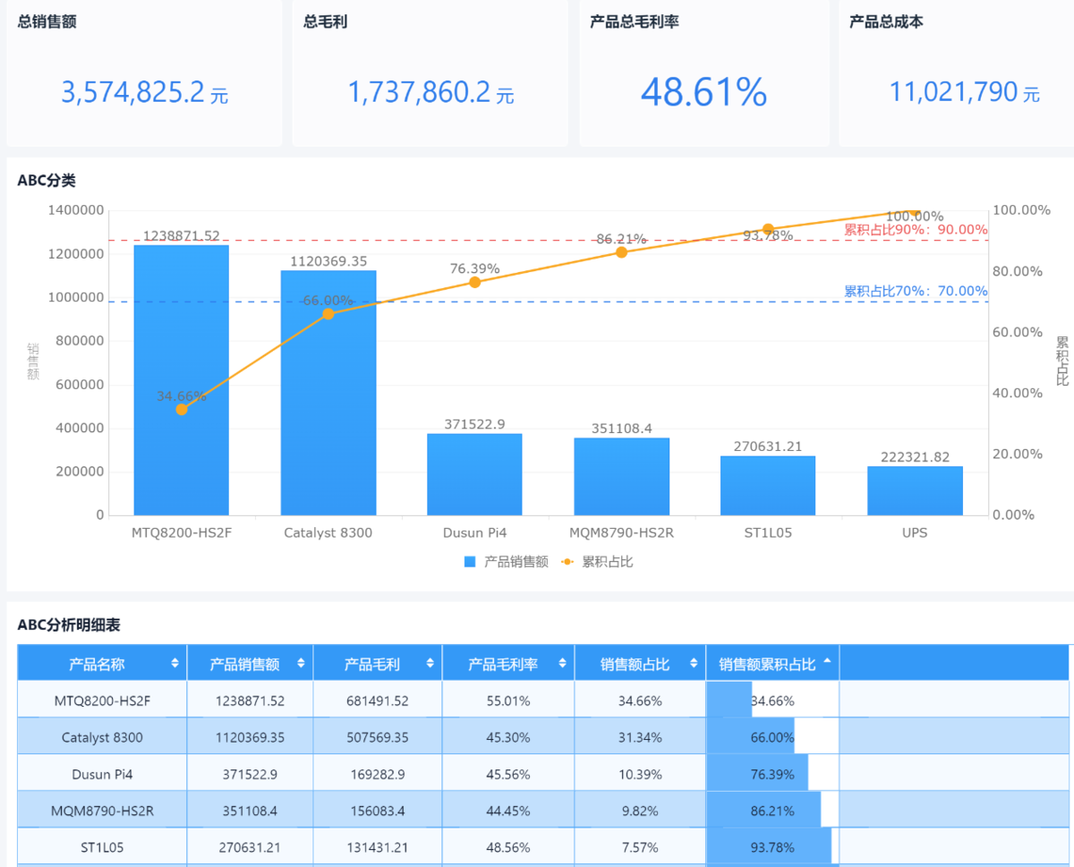Viewport: 1074px width, 867px height.
Task: Click ascending arrow on 销售额累积占比 header
Action: click(x=826, y=661)
